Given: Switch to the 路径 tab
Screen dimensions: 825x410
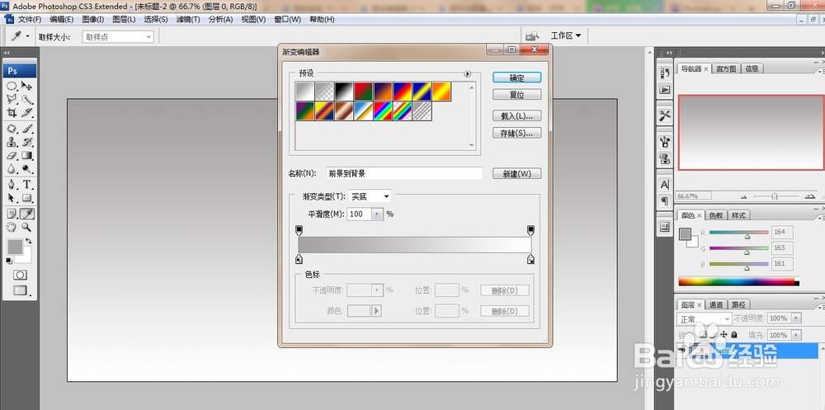Looking at the screenshot, I should pyautogui.click(x=738, y=304).
